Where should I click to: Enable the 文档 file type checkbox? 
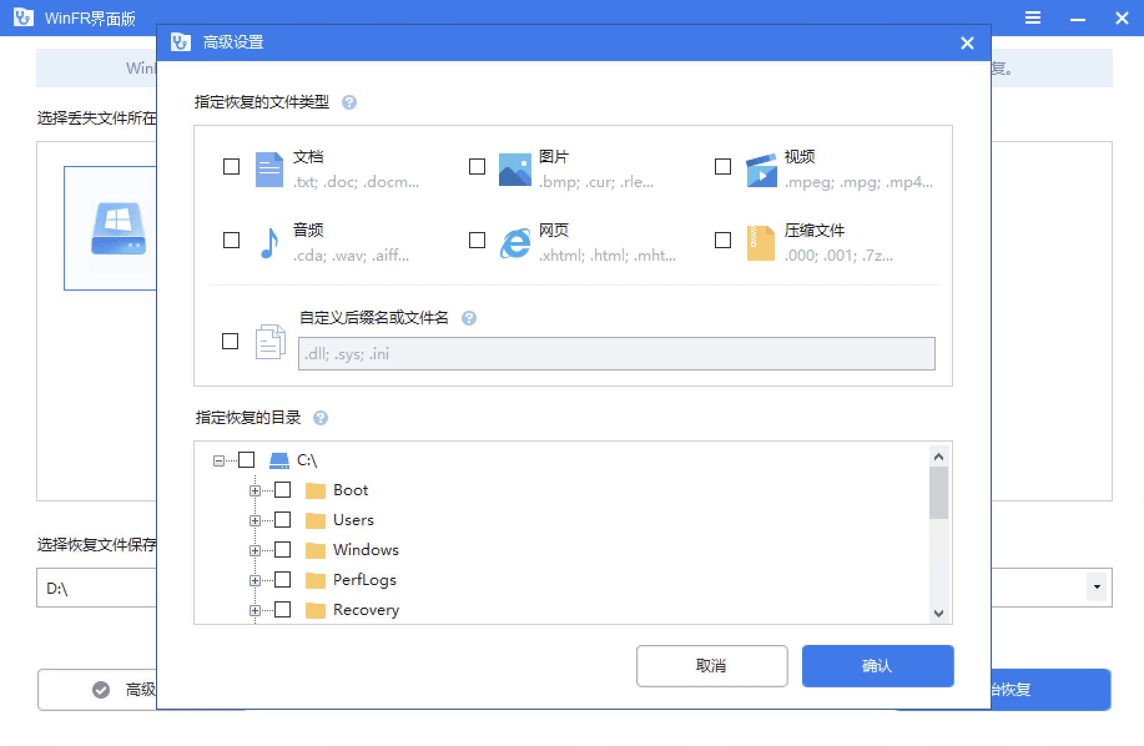point(230,167)
